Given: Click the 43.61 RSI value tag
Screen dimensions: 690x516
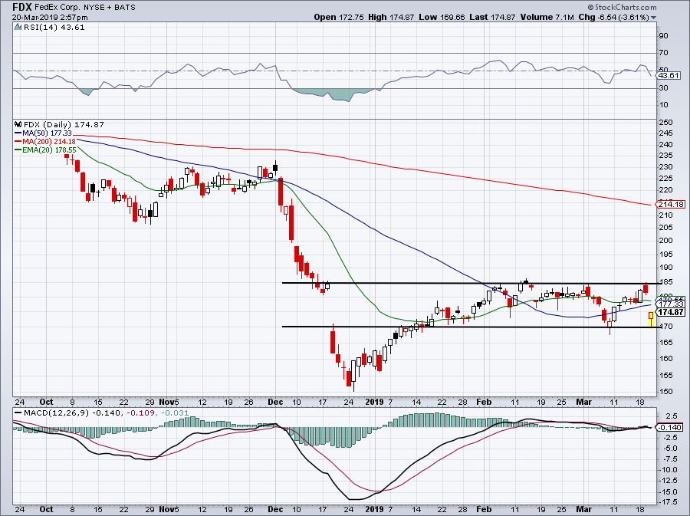Looking at the screenshot, I should pyautogui.click(x=669, y=76).
